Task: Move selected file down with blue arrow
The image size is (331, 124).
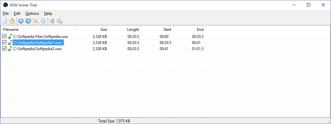Action: pyautogui.click(x=28, y=21)
